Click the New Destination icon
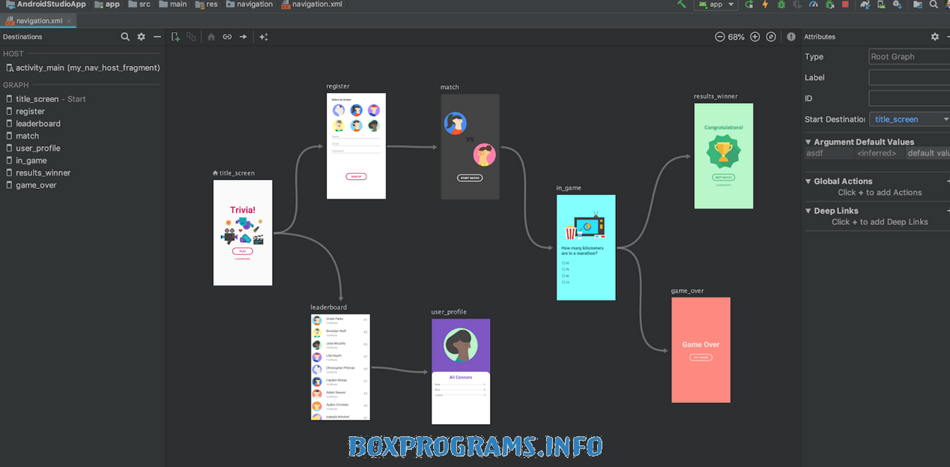 point(175,37)
